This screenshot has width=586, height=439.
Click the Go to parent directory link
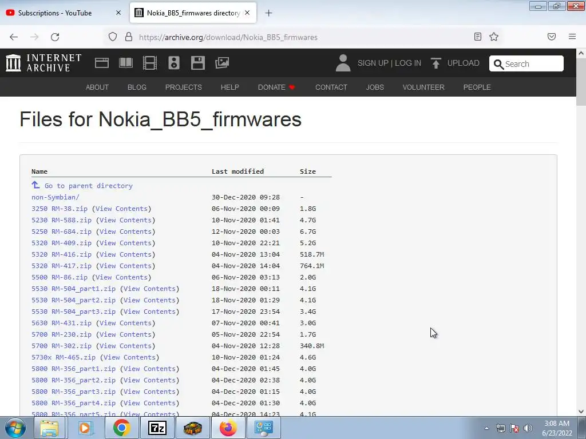(89, 186)
